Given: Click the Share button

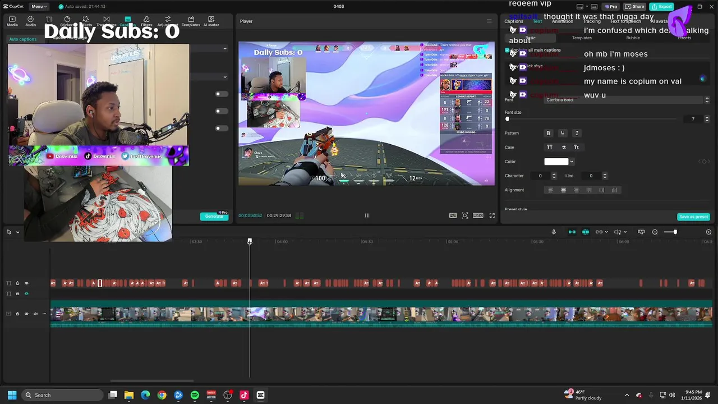Looking at the screenshot, I should point(635,7).
